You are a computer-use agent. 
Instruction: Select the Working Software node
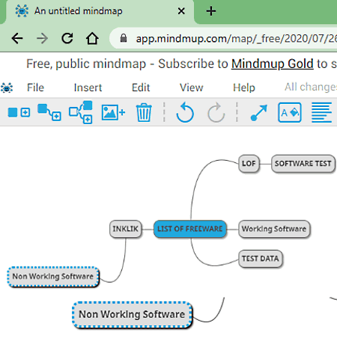click(x=274, y=229)
